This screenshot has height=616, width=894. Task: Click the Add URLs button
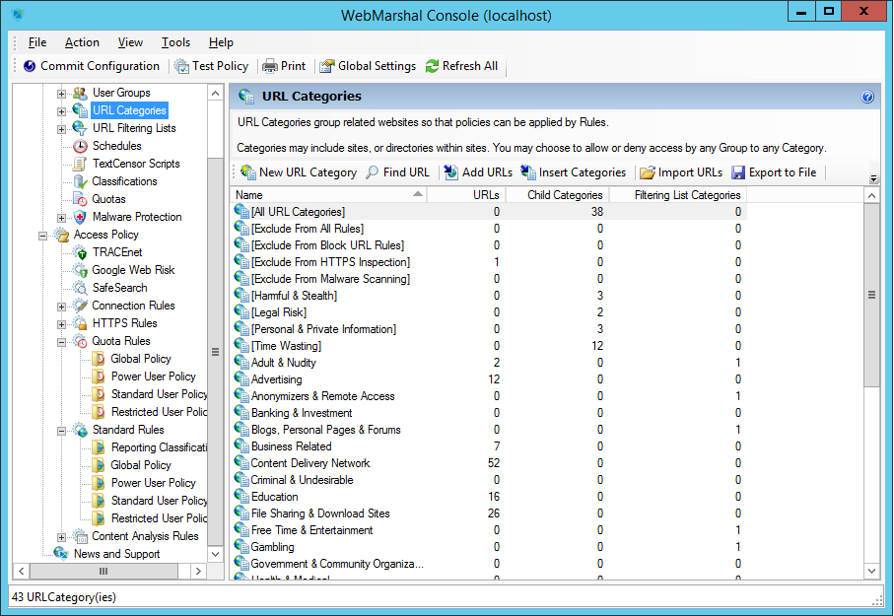[477, 172]
